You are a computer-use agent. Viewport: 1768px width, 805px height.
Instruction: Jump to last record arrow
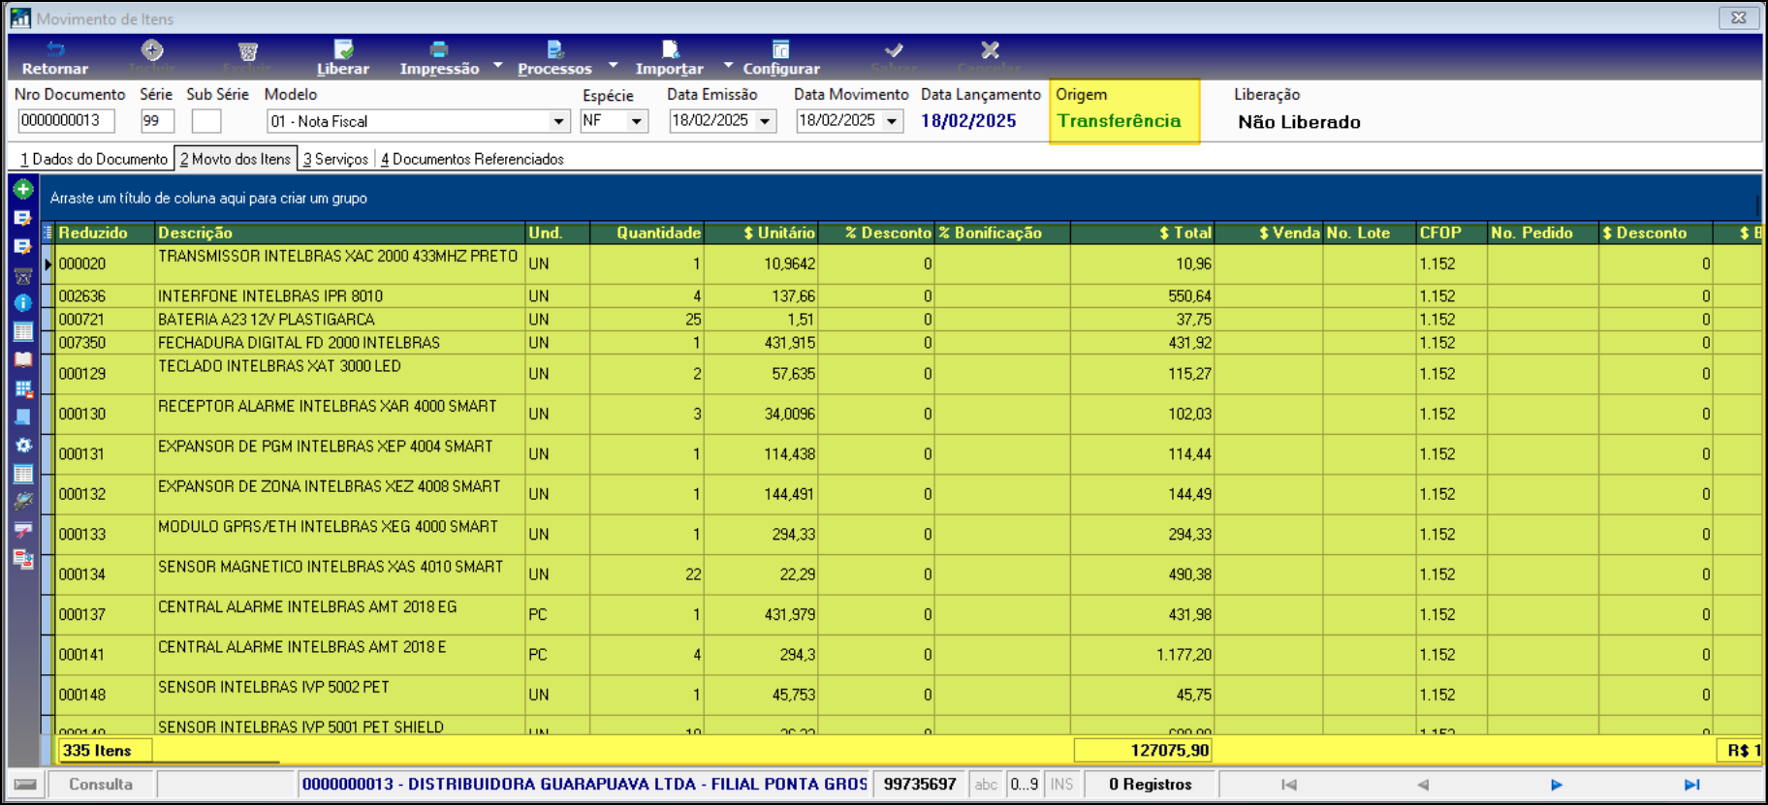click(x=1691, y=785)
